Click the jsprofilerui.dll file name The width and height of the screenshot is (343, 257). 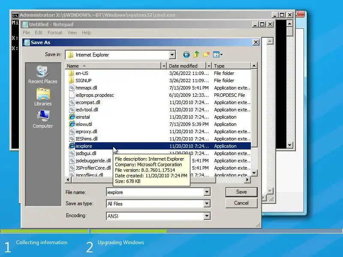pyautogui.click(x=89, y=175)
